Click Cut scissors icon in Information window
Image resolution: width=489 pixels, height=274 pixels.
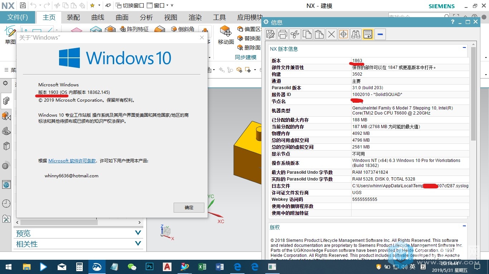(x=295, y=34)
